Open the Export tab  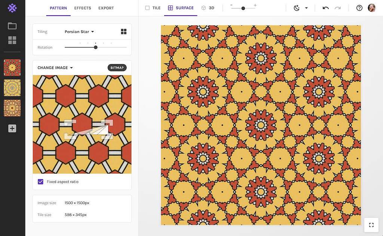[x=106, y=8]
